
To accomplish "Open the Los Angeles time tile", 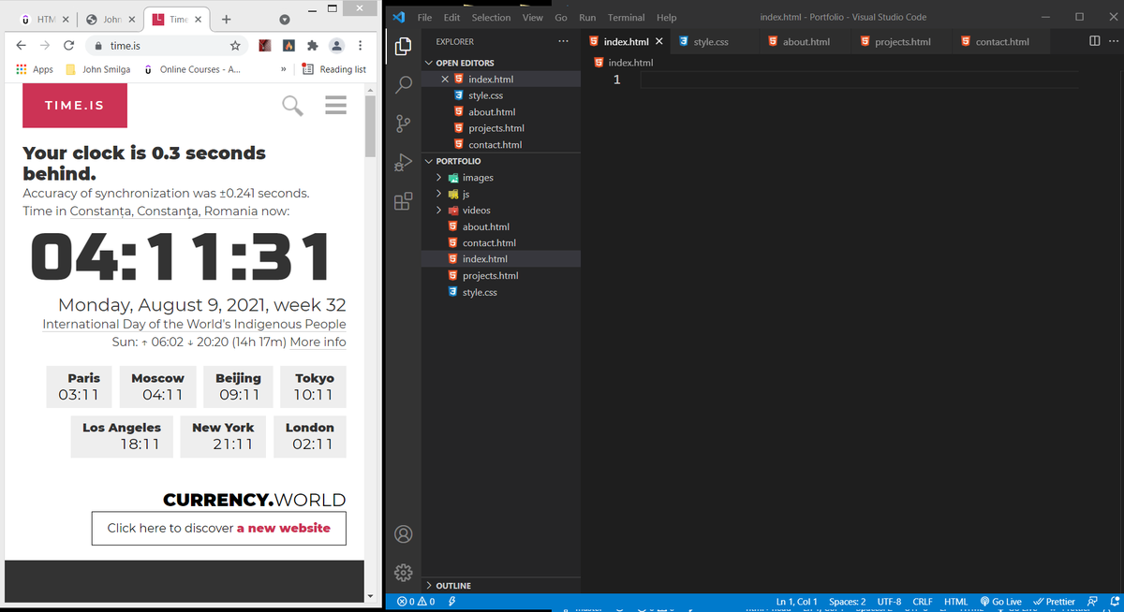I will [x=122, y=436].
